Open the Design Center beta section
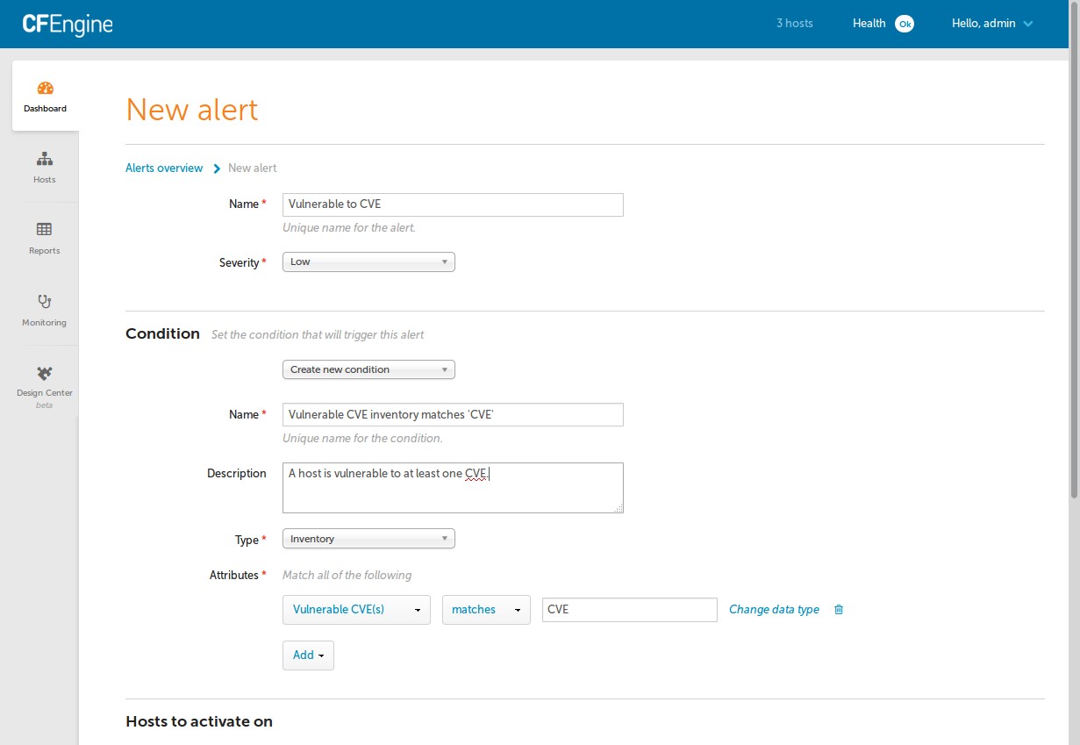The image size is (1080, 745). (44, 384)
